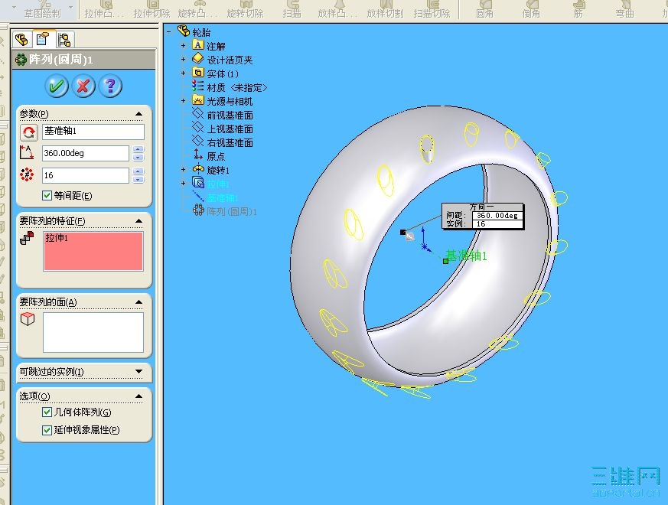
Task: Select 原点 origin in tree
Action: coord(216,156)
